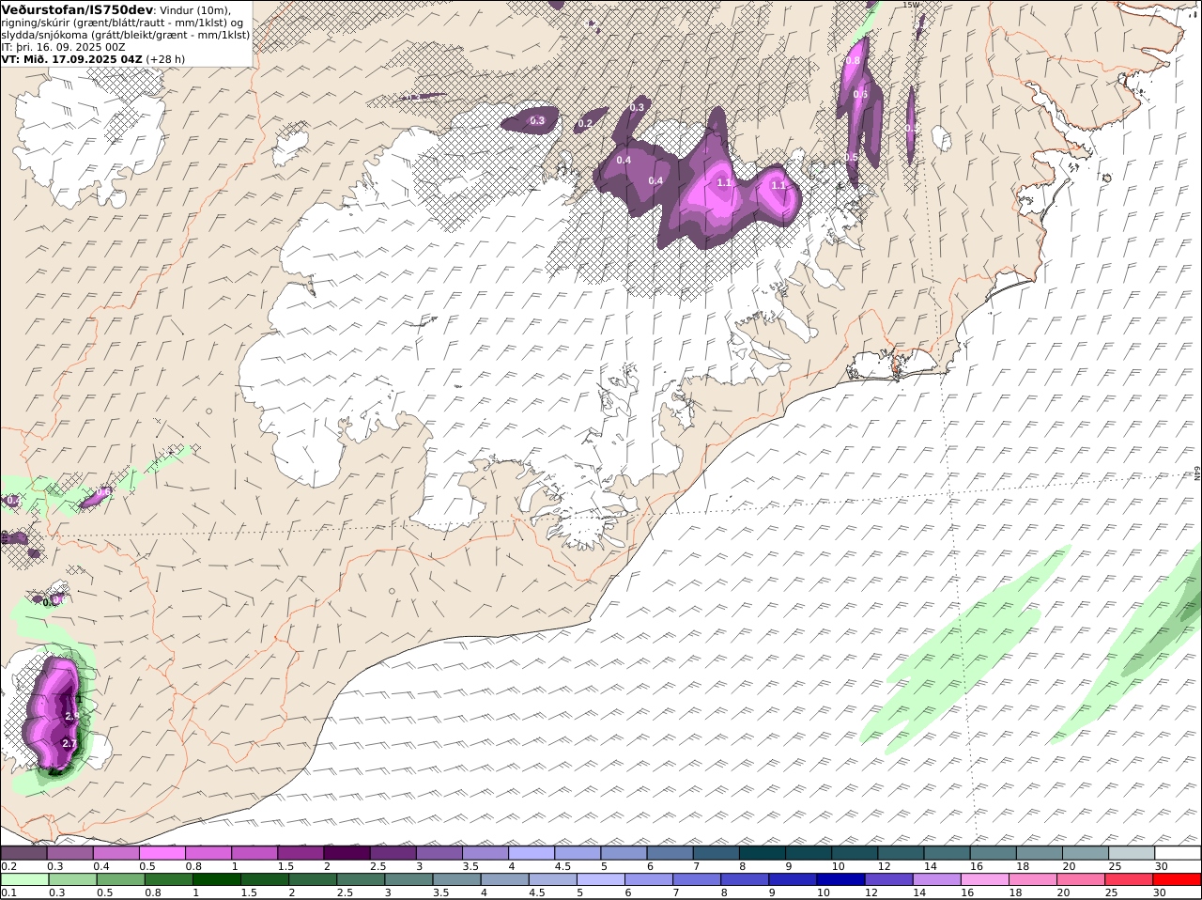Click the '0.2' value label on the map
The height and width of the screenshot is (900, 1202).
click(585, 124)
